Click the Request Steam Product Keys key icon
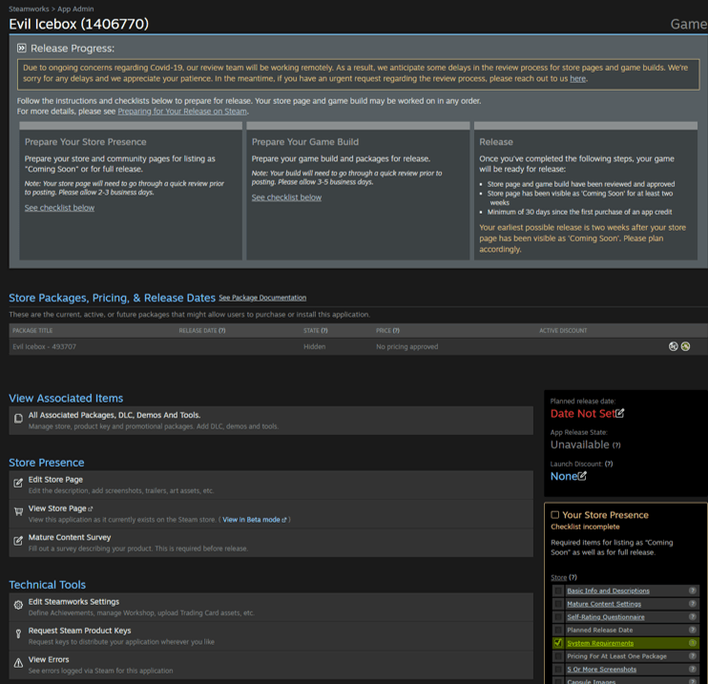The image size is (708, 684). [18, 633]
